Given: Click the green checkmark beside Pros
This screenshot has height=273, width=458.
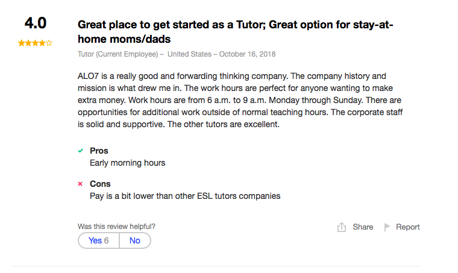Looking at the screenshot, I should pyautogui.click(x=80, y=151).
